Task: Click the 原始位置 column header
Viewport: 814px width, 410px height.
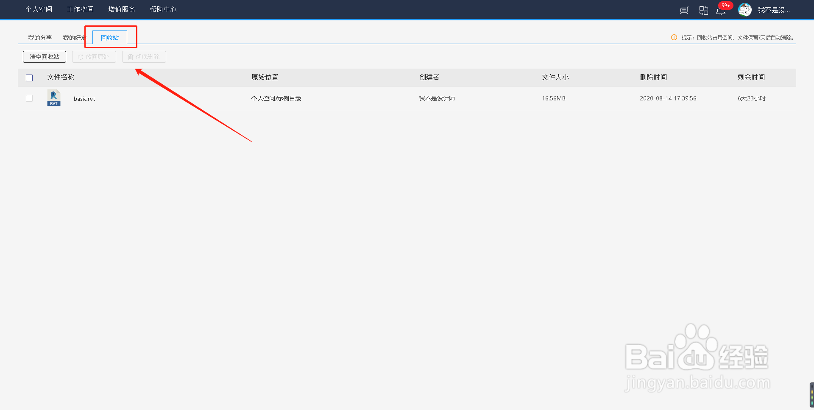Action: [265, 77]
